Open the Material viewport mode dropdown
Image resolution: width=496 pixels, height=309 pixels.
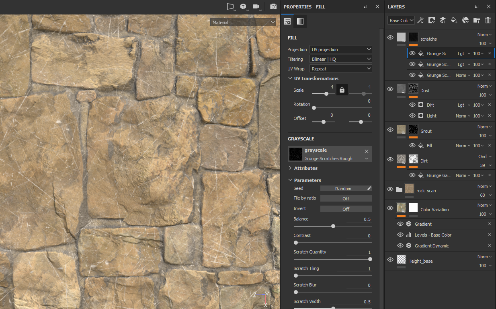pos(243,23)
